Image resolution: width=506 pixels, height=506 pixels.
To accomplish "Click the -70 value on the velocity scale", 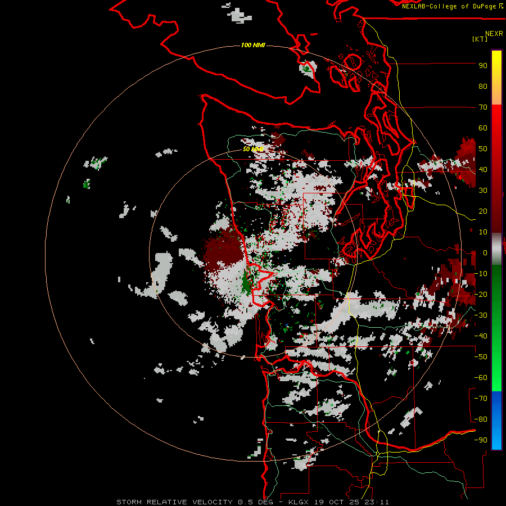I will 481,399.
